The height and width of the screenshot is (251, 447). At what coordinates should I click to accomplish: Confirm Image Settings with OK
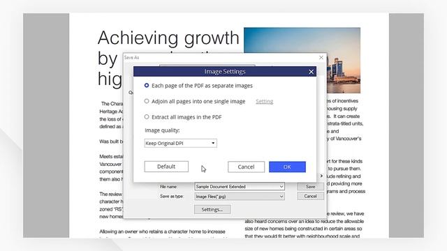(287, 167)
